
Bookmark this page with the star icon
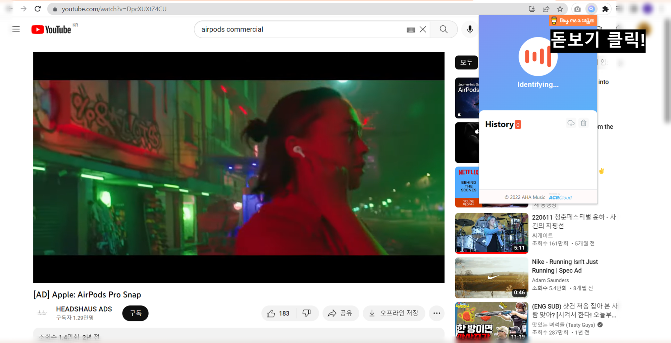(x=560, y=9)
